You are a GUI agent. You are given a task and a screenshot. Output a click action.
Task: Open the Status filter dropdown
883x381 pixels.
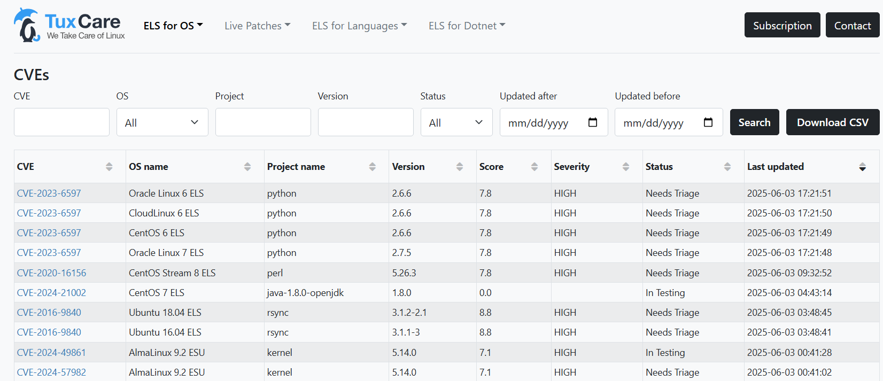coord(456,122)
